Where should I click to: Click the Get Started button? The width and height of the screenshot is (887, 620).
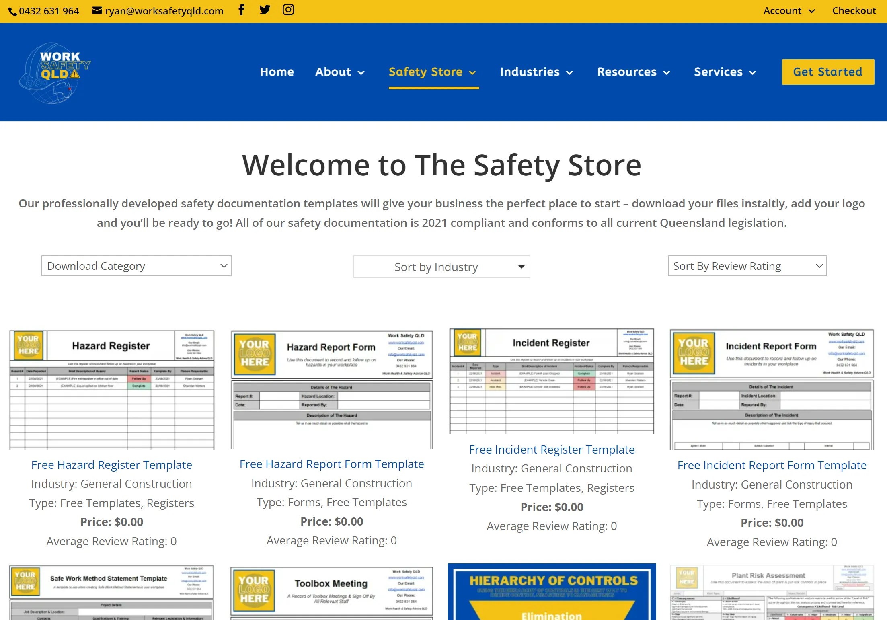pyautogui.click(x=827, y=72)
